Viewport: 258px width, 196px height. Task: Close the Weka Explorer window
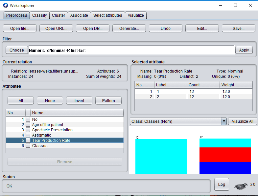pos(250,6)
